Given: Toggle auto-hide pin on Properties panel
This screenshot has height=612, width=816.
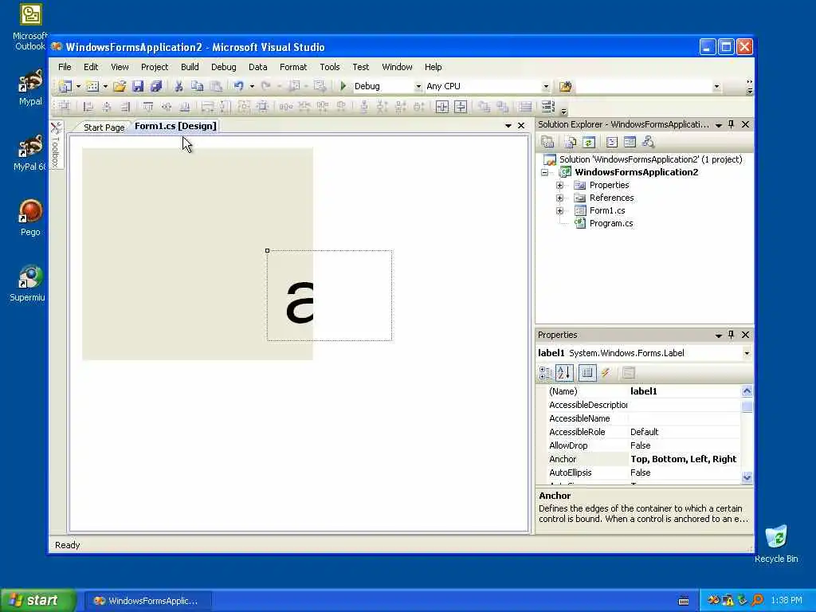Looking at the screenshot, I should click(x=732, y=335).
